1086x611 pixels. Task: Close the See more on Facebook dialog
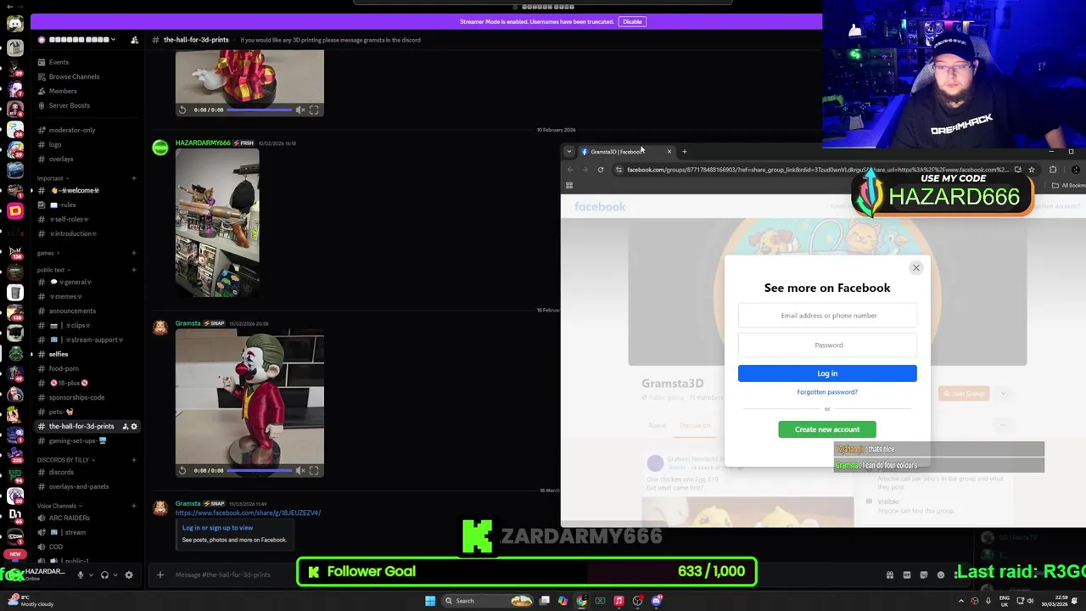click(x=916, y=268)
